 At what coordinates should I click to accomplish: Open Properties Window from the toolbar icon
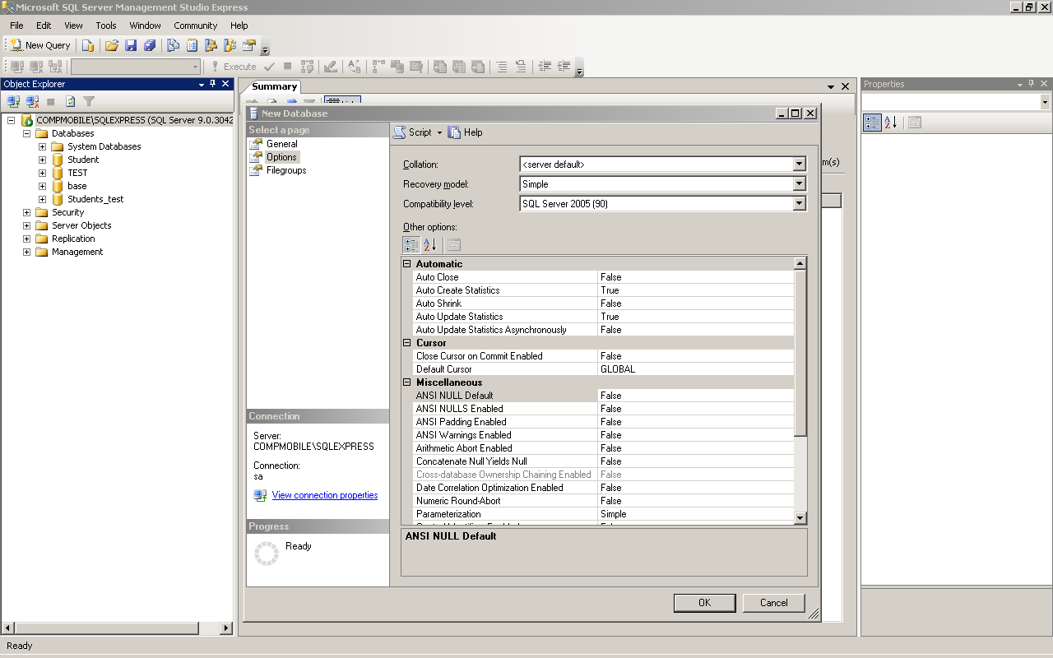pyautogui.click(x=248, y=45)
